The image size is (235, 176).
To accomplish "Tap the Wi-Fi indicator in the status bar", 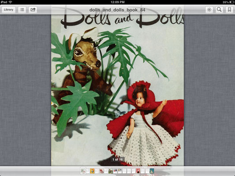I will click(10, 2).
